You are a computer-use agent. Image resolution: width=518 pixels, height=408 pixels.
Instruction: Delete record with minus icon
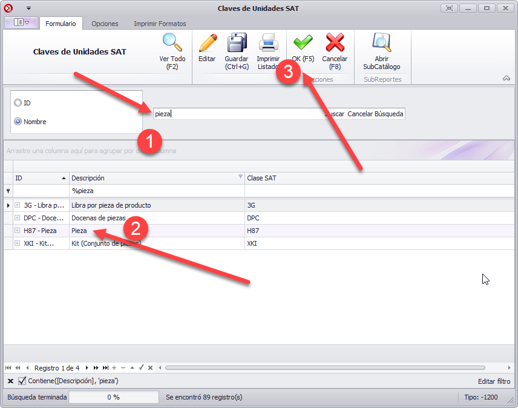click(123, 367)
